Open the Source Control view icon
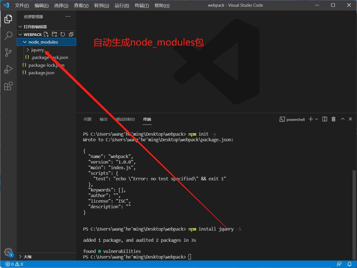Image resolution: width=357 pixels, height=268 pixels. pyautogui.click(x=8, y=52)
